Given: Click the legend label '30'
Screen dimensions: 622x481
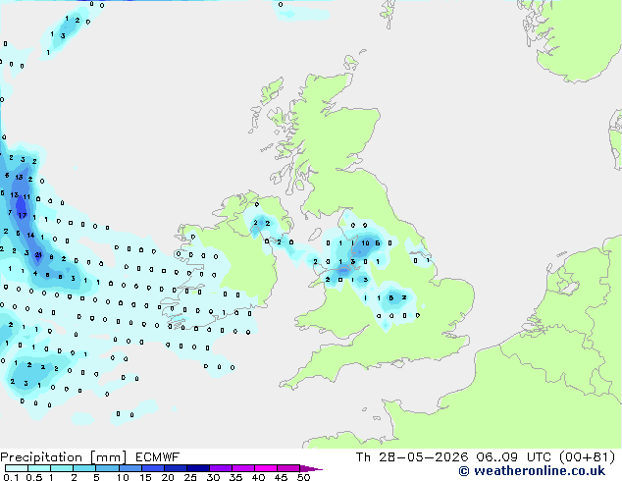Looking at the screenshot, I should click(213, 477).
